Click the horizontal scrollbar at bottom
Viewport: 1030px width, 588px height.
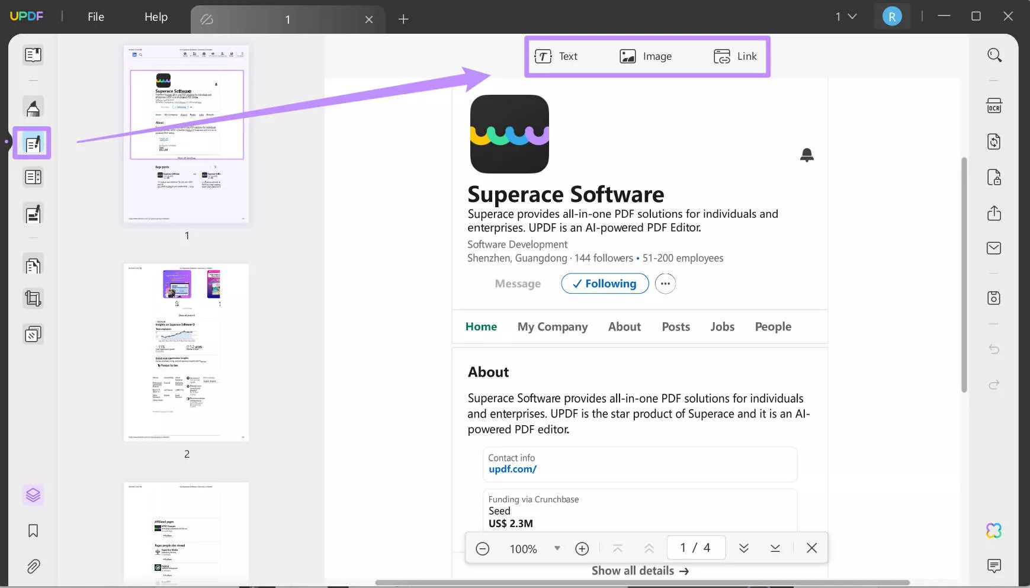pyautogui.click(x=642, y=583)
